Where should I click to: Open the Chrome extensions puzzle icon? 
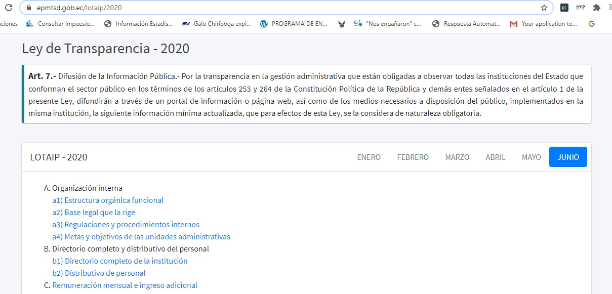point(596,8)
